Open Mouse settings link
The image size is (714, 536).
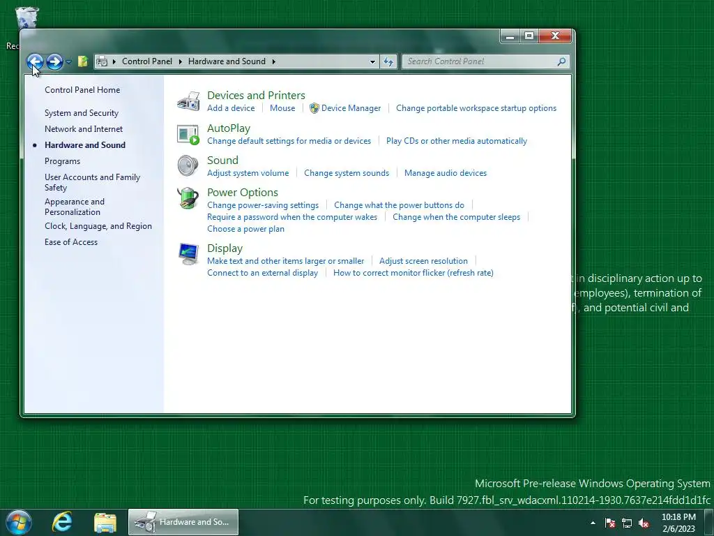pyautogui.click(x=282, y=108)
